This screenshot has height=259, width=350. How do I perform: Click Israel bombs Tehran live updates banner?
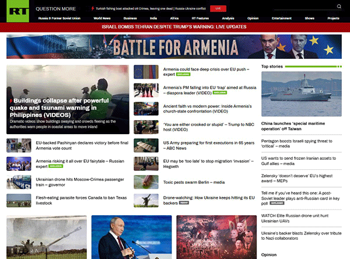point(174,27)
